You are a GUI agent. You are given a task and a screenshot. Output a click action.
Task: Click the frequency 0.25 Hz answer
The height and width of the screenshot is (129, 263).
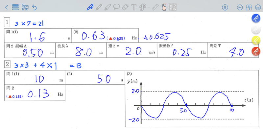182,52
